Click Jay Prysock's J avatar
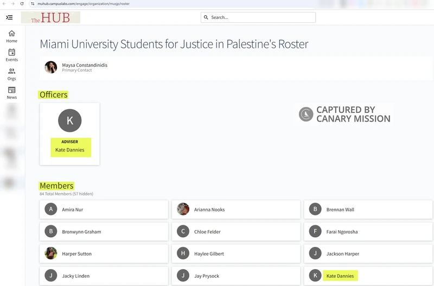The image size is (434, 286). (x=183, y=276)
